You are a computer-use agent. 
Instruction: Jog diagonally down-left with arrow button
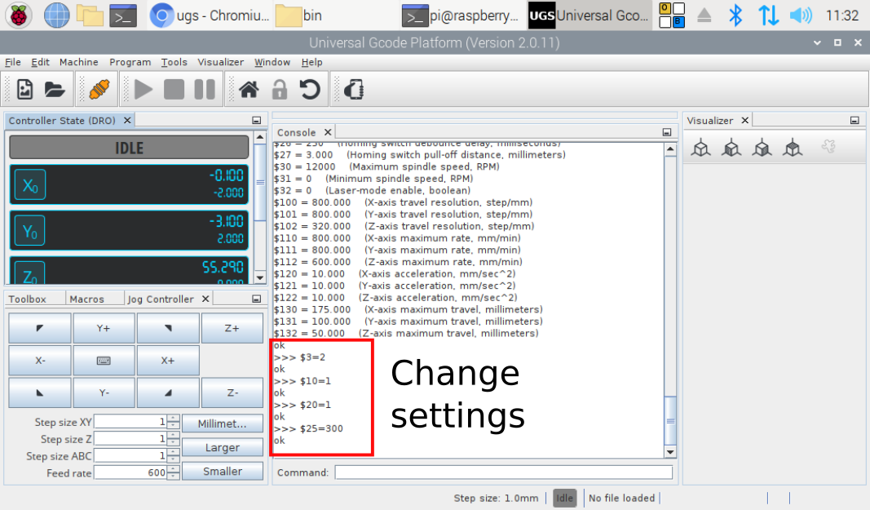40,392
